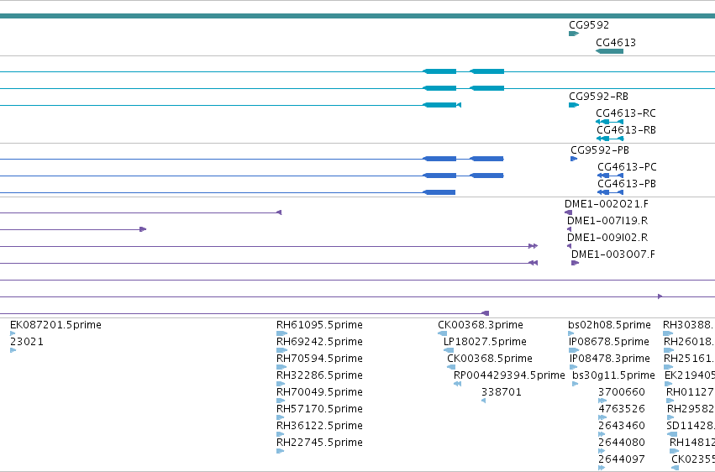Select the 2643460 feature label
715x472 pixels.
[622, 426]
